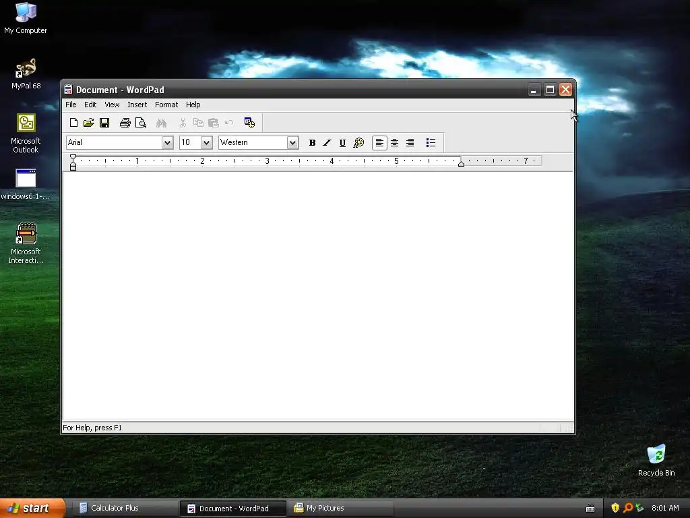The height and width of the screenshot is (518, 690).
Task: Click the font name field showing Arial
Action: (x=114, y=143)
